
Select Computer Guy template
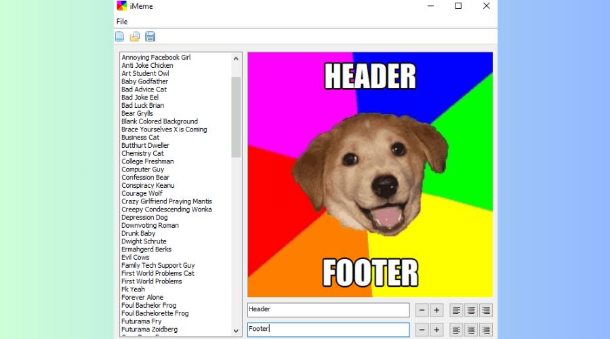click(x=143, y=169)
